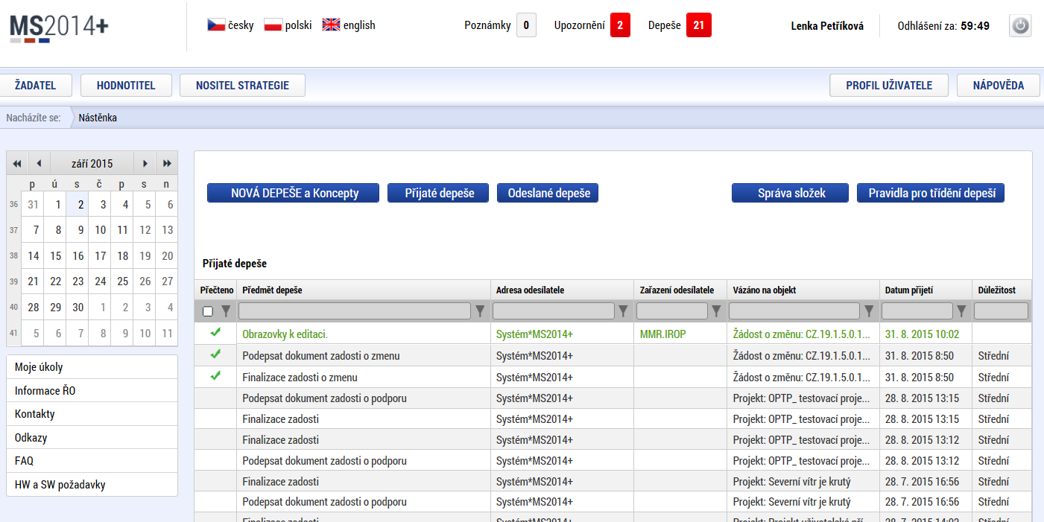Click green read checkmark of Obrazovky k editaci

coord(215,334)
